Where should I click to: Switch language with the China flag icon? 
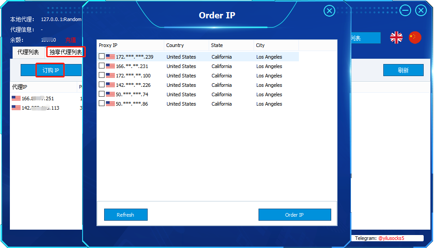(415, 38)
